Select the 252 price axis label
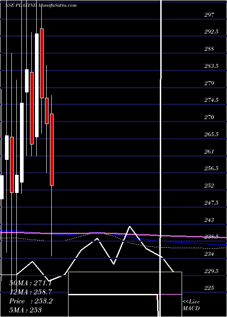Image resolution: width=227 pixels, height=317 pixels. pyautogui.click(x=209, y=186)
